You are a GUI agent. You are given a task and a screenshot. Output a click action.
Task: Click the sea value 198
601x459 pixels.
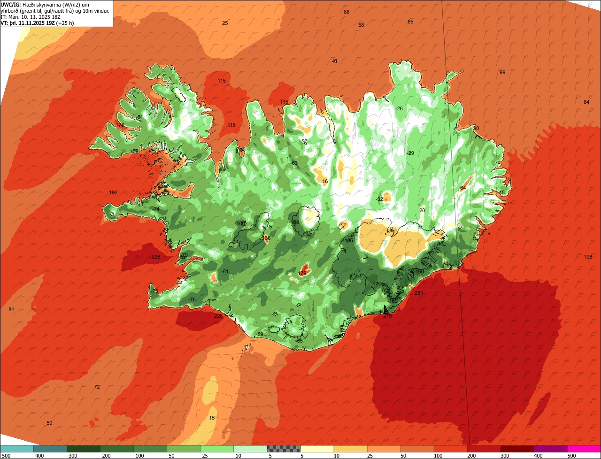(588, 257)
